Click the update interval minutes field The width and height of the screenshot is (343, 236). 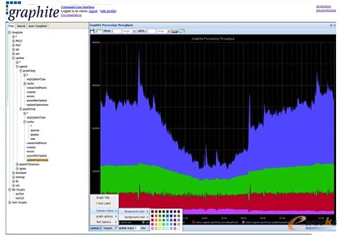tap(137, 228)
